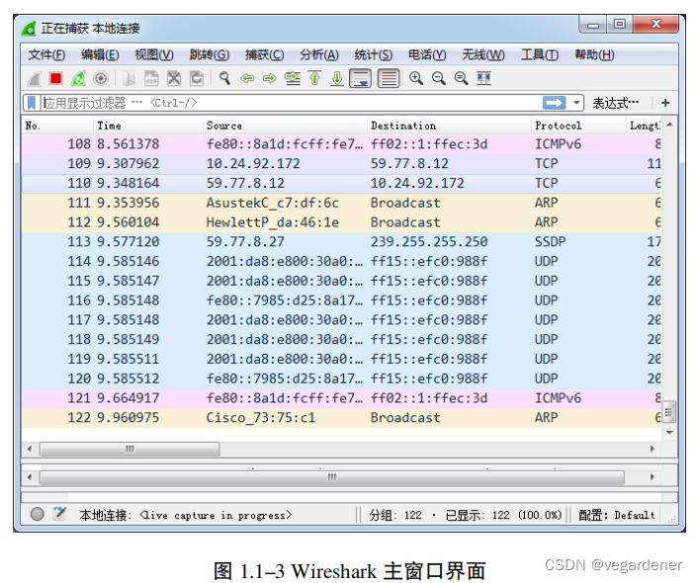Open the 工具(T) menu
Viewport: 698px width, 583px height.
[x=540, y=54]
